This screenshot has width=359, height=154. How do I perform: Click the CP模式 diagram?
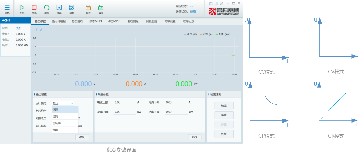[267, 104]
